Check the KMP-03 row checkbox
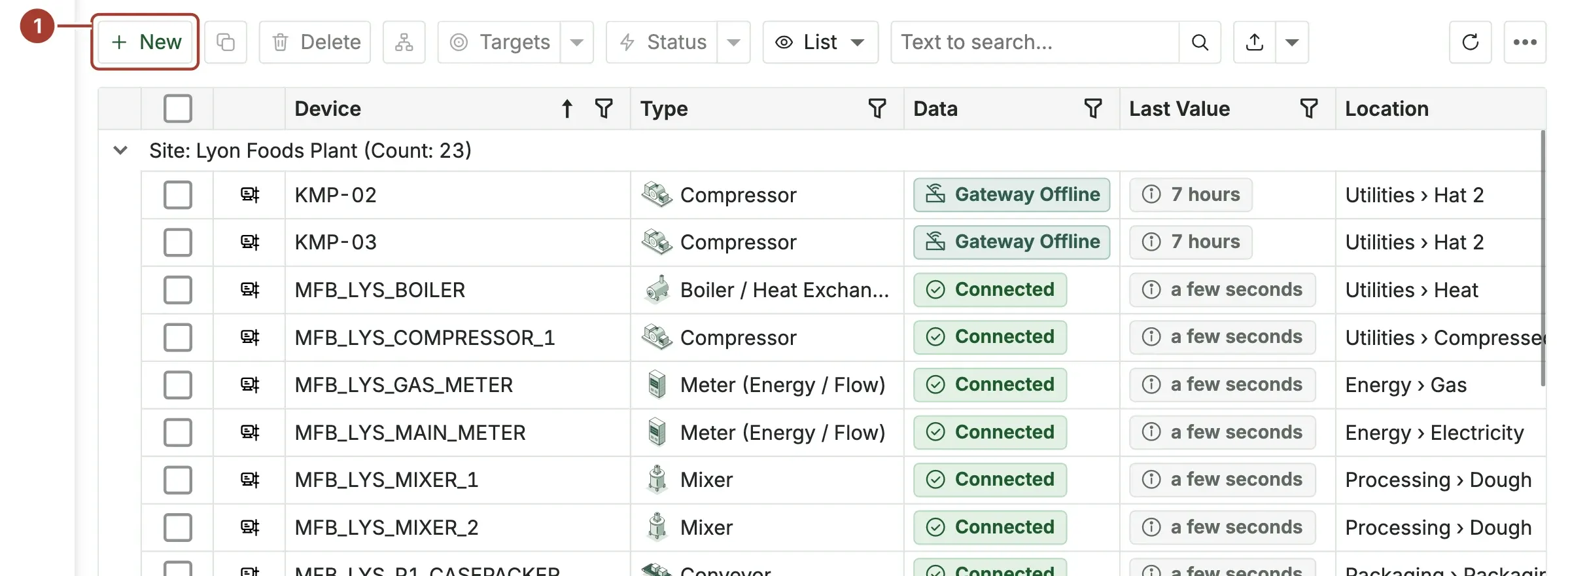Image resolution: width=1570 pixels, height=576 pixels. (x=177, y=242)
